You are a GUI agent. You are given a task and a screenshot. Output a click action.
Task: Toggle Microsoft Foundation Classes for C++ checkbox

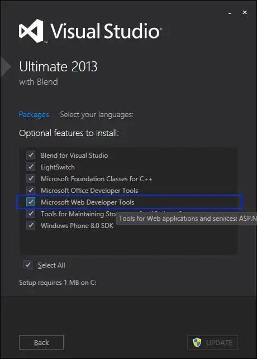(x=31, y=178)
